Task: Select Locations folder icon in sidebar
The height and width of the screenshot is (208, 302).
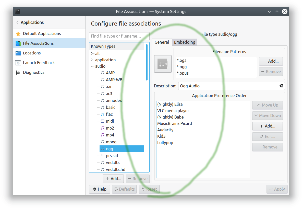Action: [x=18, y=53]
